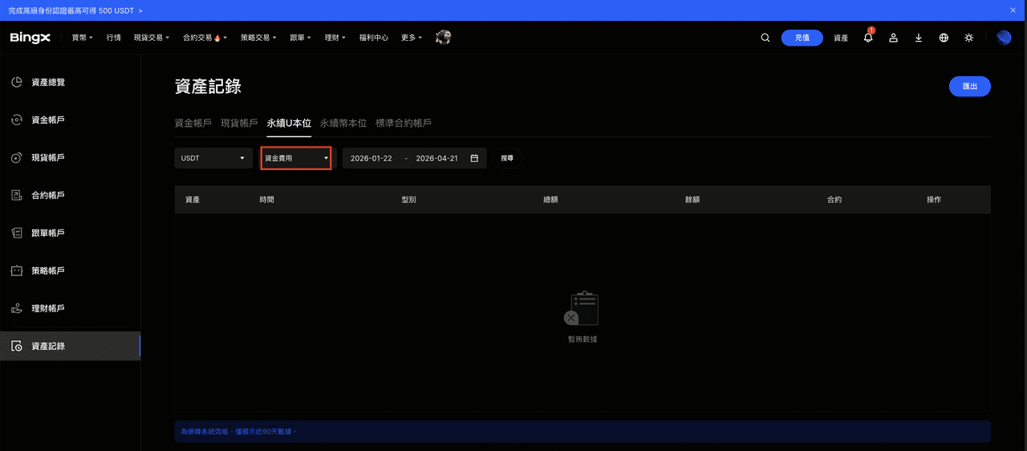Open 資產總覽 in the sidebar
The height and width of the screenshot is (451, 1027).
48,83
